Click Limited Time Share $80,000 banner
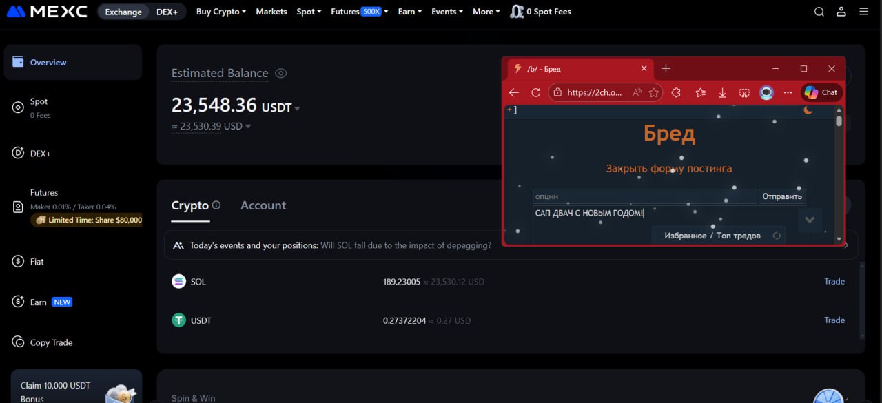The height and width of the screenshot is (403, 882). tap(86, 220)
